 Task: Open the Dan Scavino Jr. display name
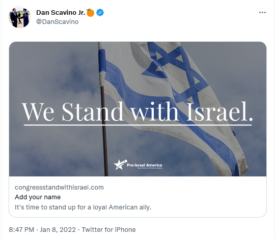[61, 12]
